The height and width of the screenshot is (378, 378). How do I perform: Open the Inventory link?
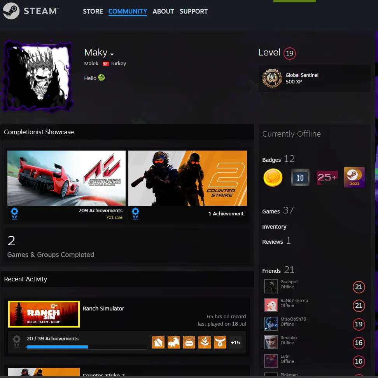(275, 227)
